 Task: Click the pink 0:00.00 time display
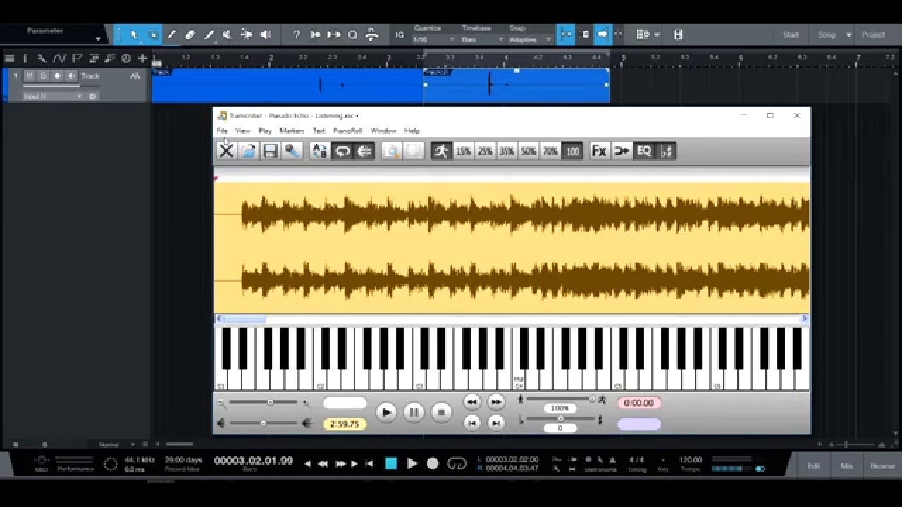638,403
